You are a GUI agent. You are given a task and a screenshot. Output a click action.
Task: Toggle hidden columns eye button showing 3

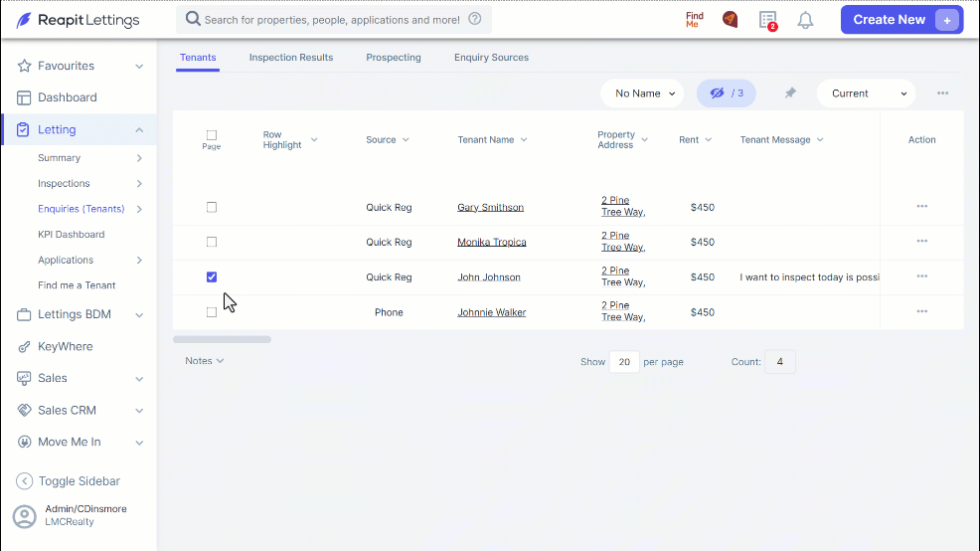coord(727,93)
